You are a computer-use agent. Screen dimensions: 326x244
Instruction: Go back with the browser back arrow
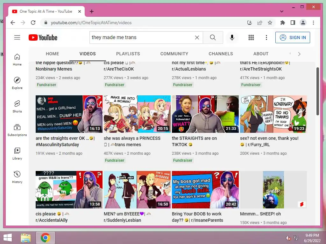13,23
